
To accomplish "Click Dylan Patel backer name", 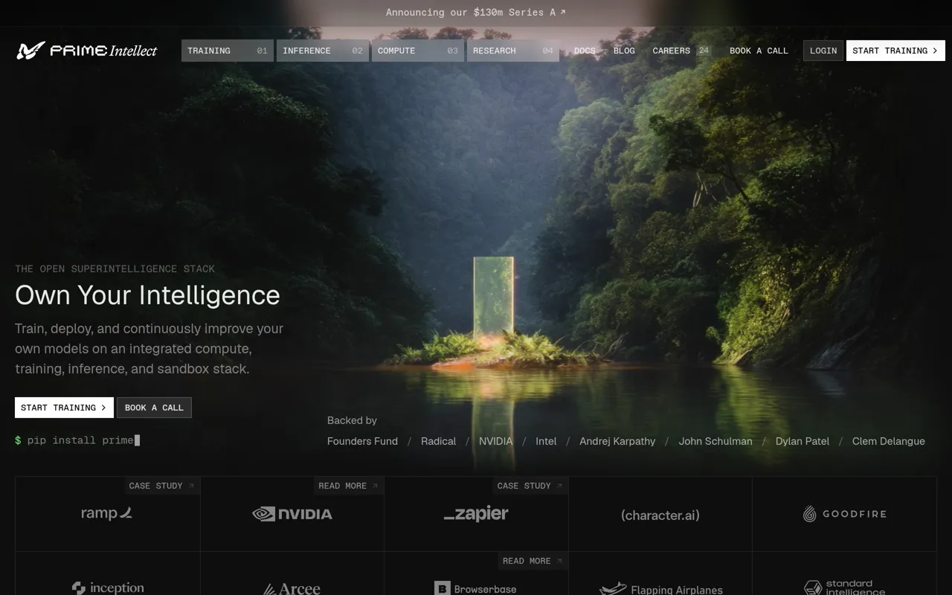I will pos(803,441).
